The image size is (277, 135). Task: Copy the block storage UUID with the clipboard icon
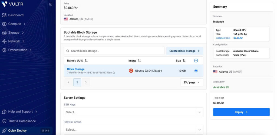(114, 73)
